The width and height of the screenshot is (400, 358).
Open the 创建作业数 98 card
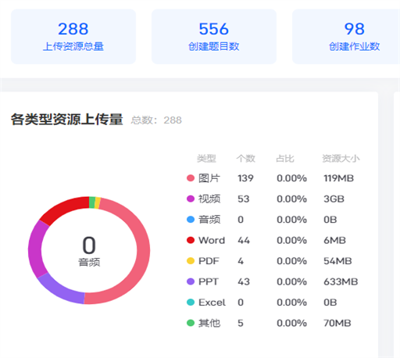[x=346, y=37]
